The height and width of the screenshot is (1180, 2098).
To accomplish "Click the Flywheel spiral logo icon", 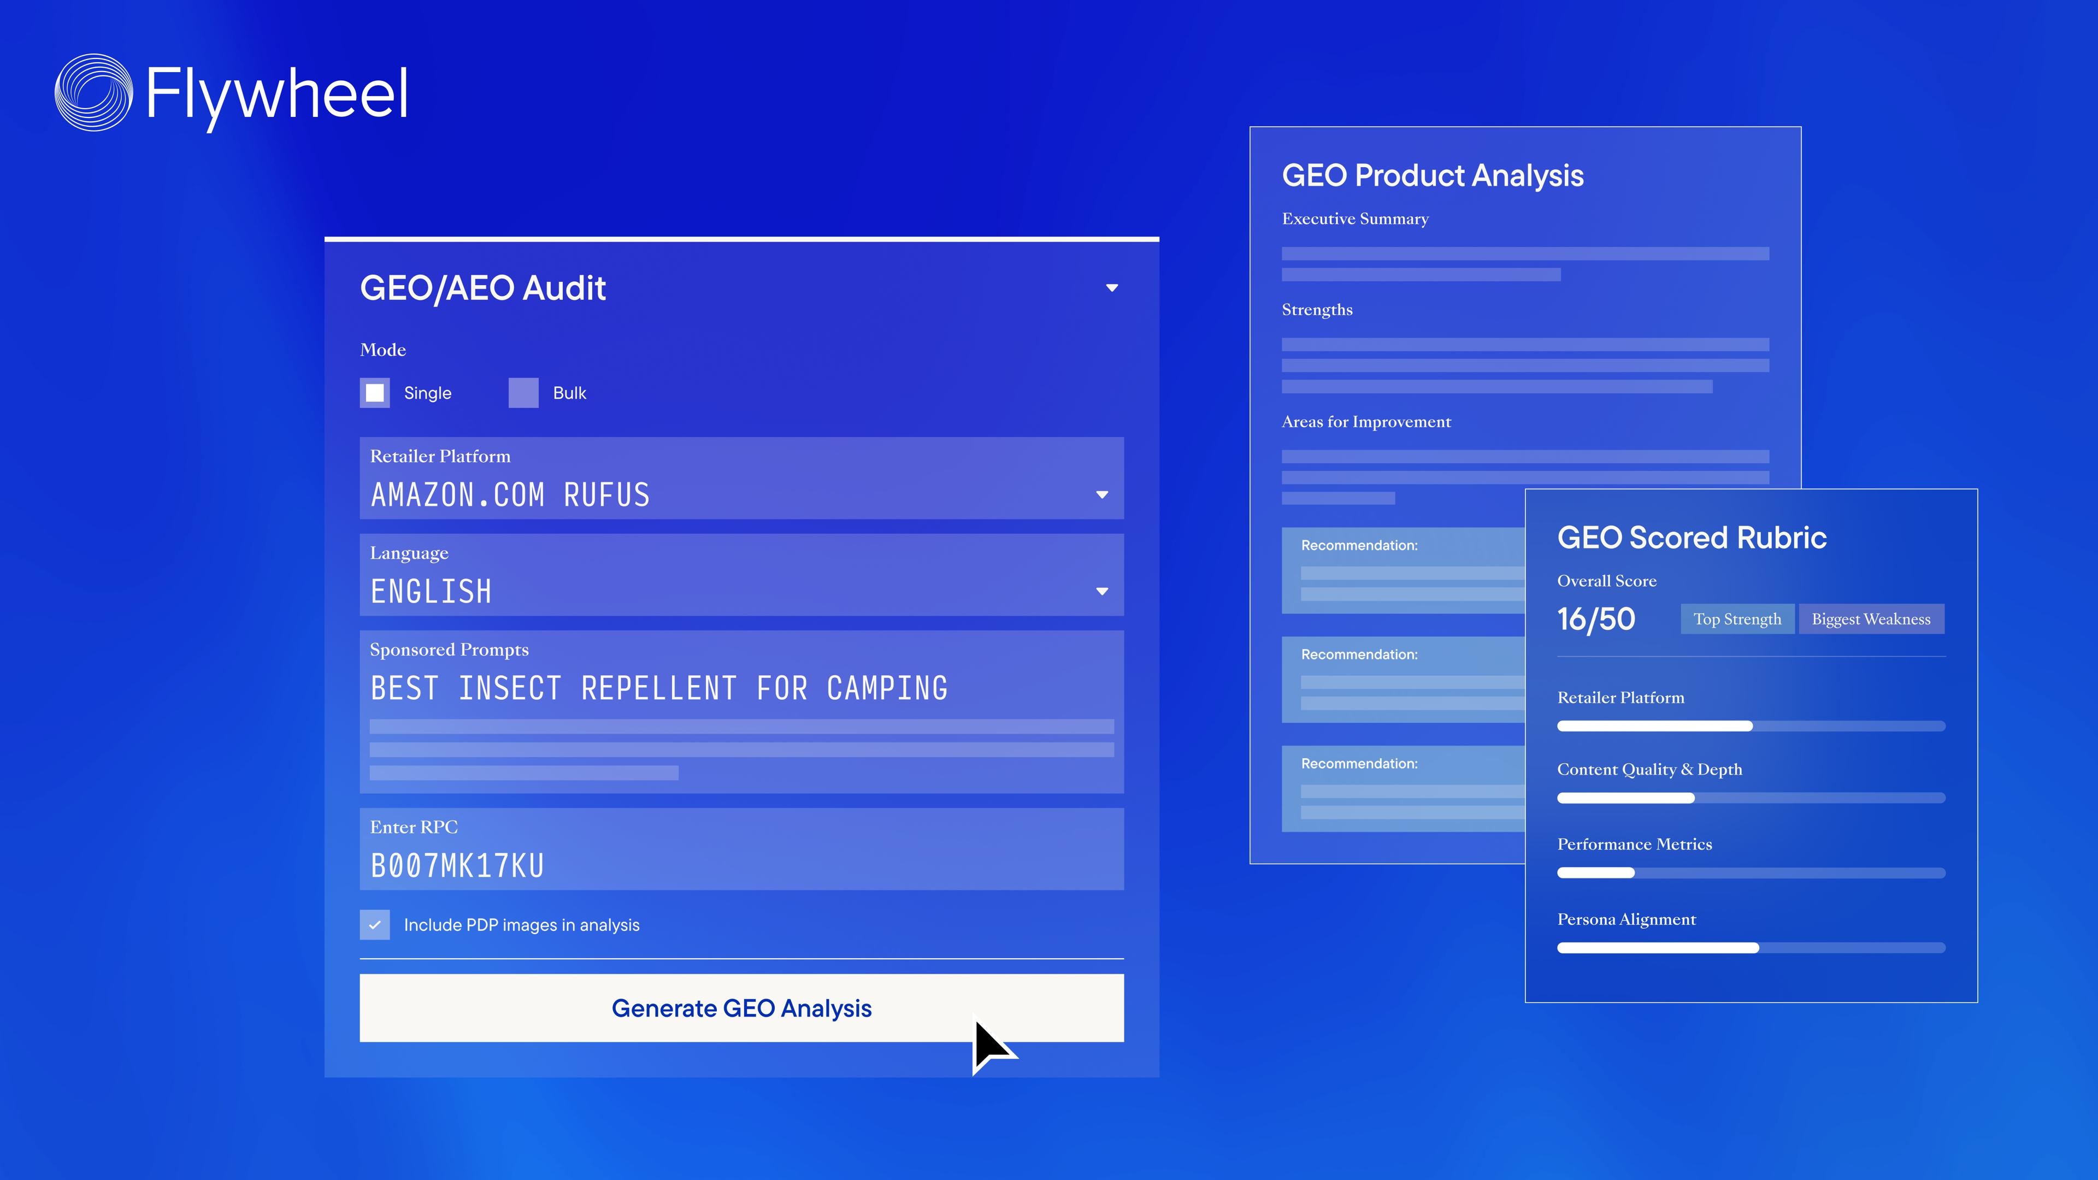I will [x=93, y=92].
